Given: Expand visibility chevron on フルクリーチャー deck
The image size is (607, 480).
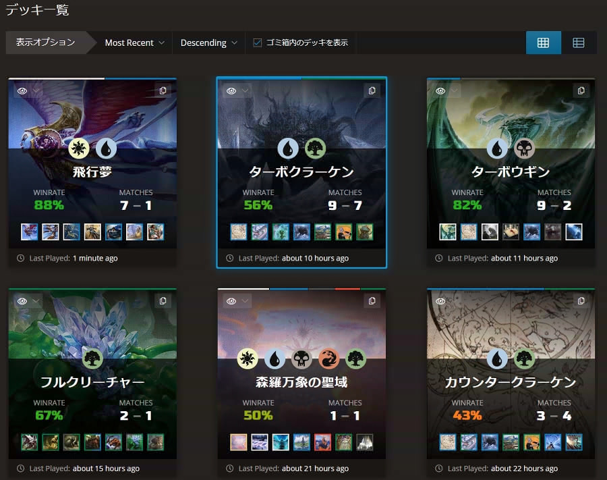Looking at the screenshot, I should [36, 301].
